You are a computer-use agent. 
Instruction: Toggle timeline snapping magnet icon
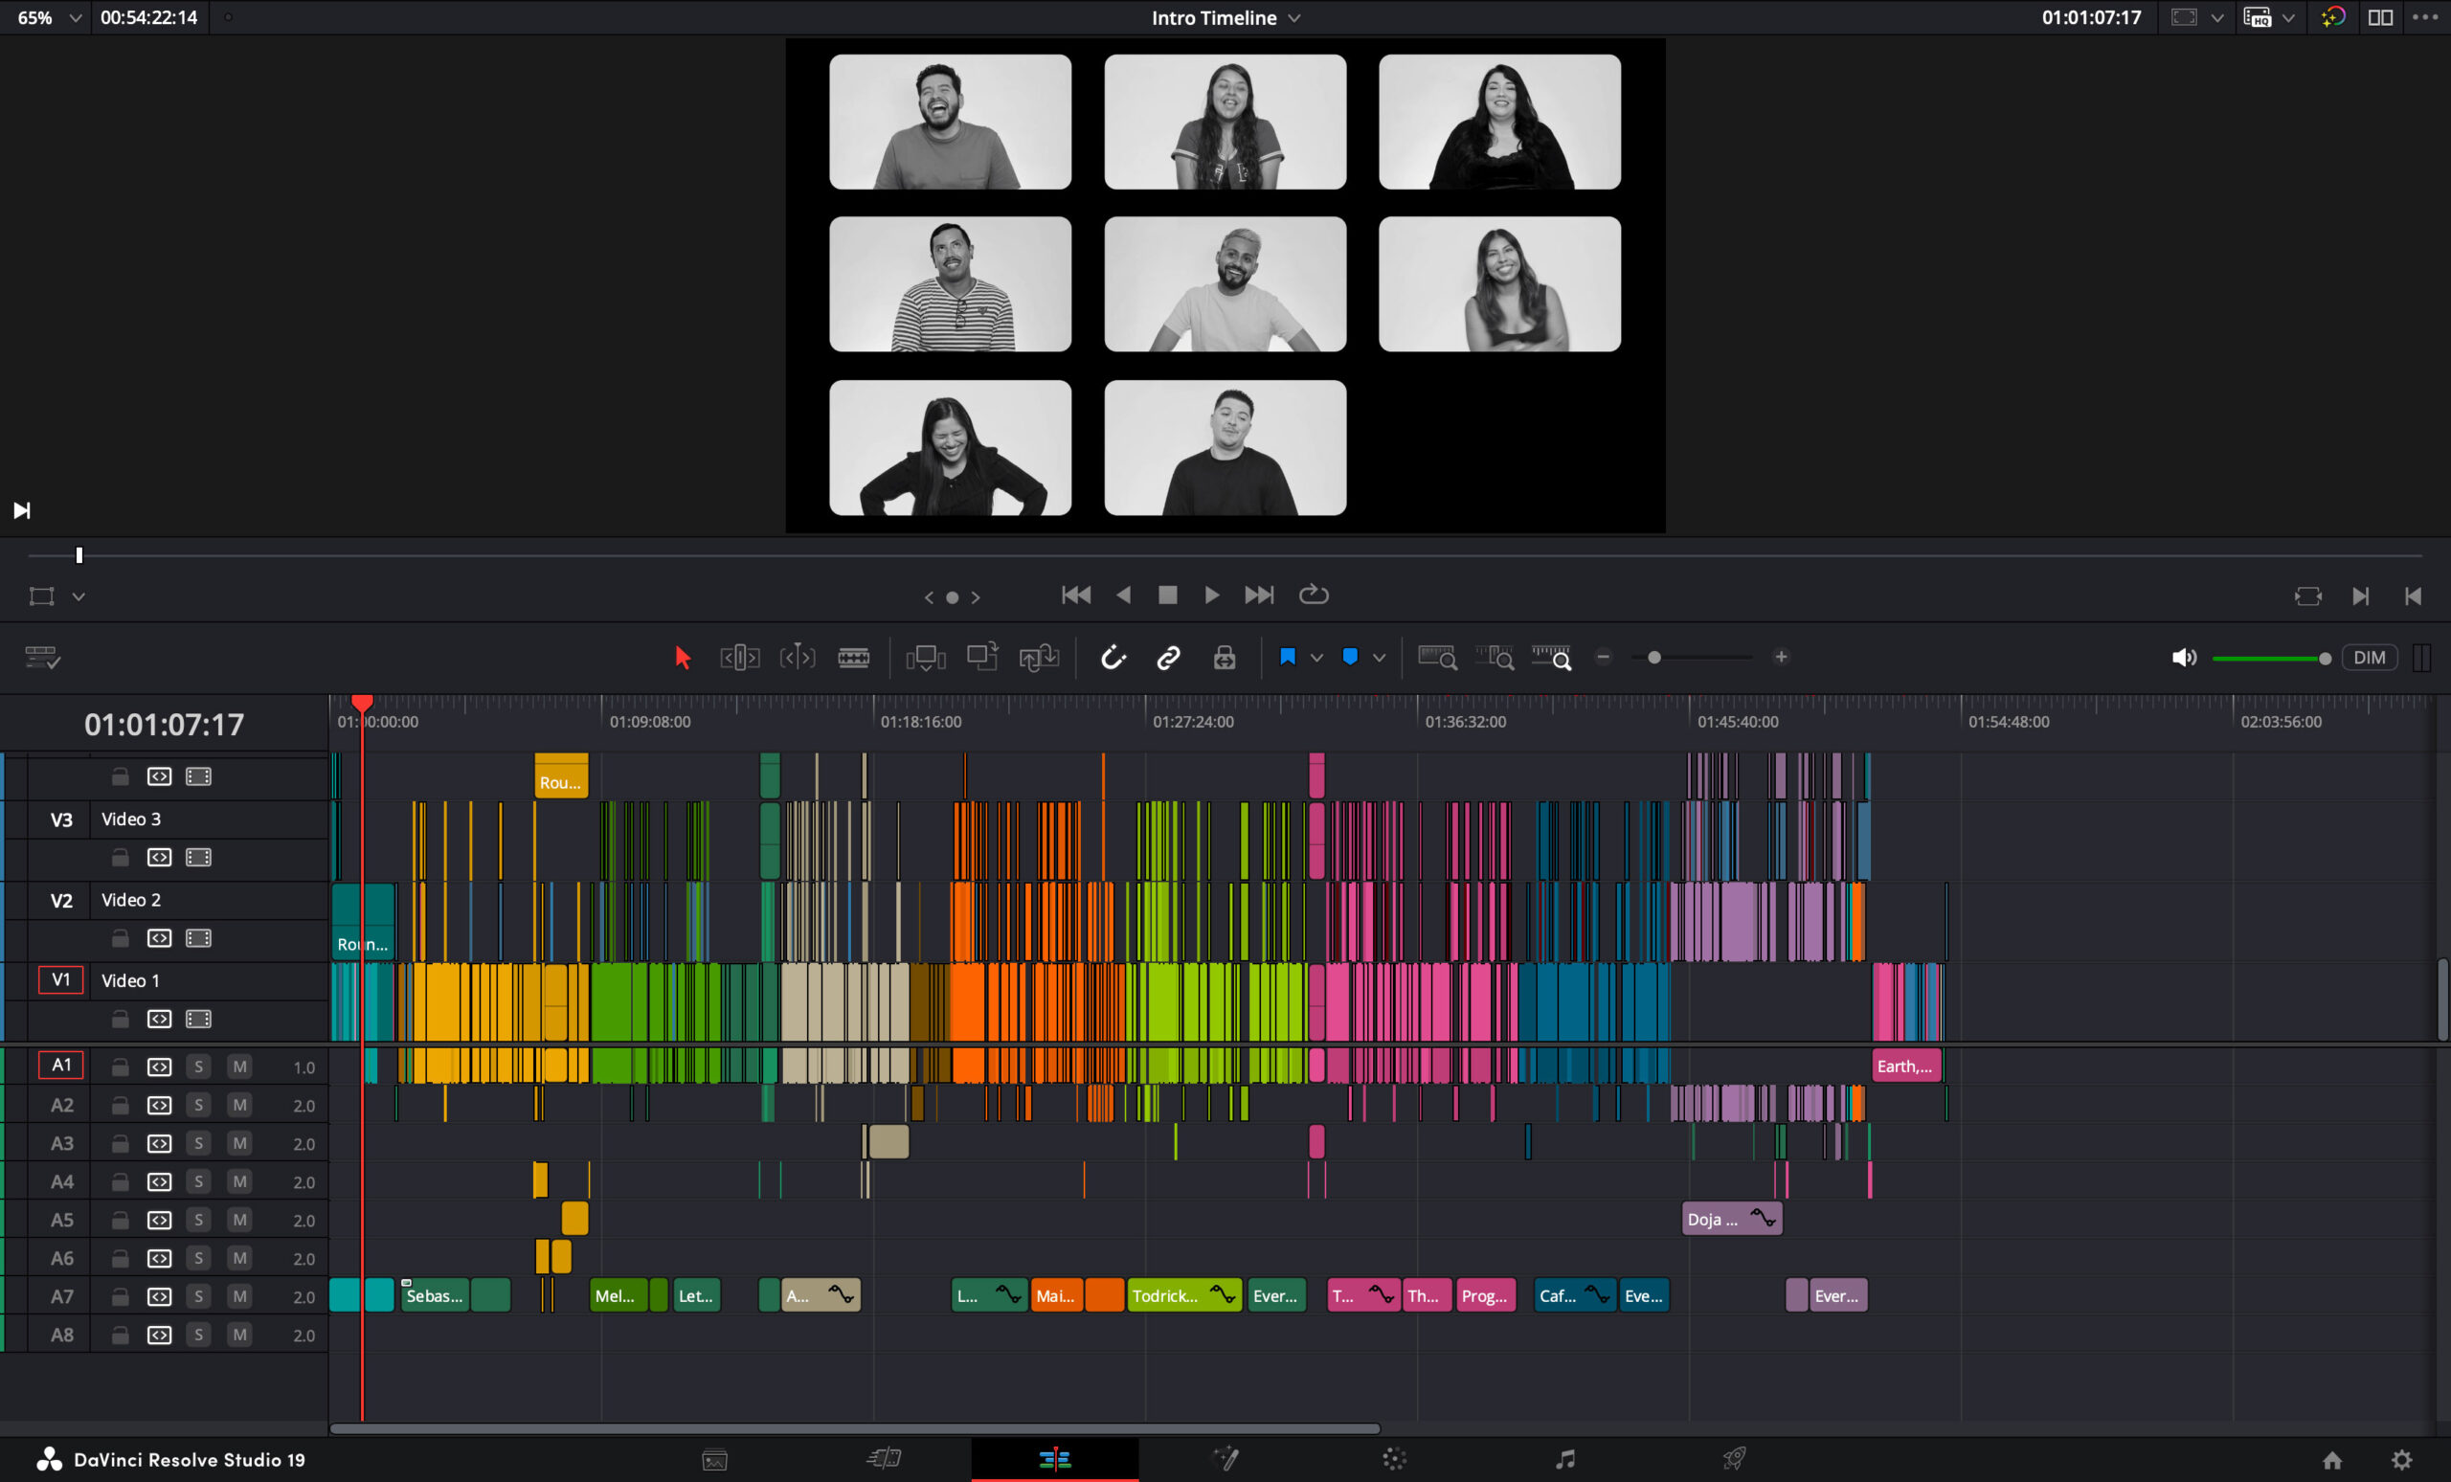tap(1113, 658)
